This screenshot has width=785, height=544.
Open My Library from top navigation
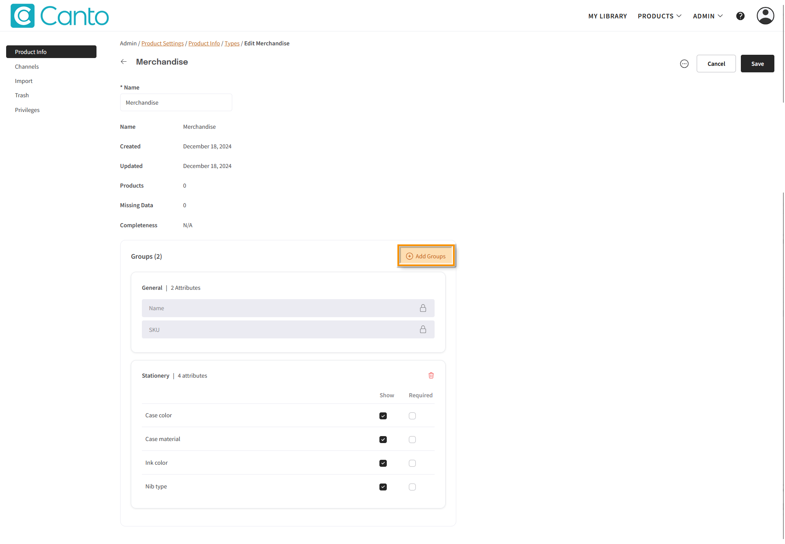(x=608, y=16)
